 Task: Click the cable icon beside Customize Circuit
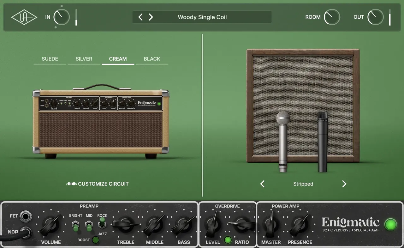(71, 184)
